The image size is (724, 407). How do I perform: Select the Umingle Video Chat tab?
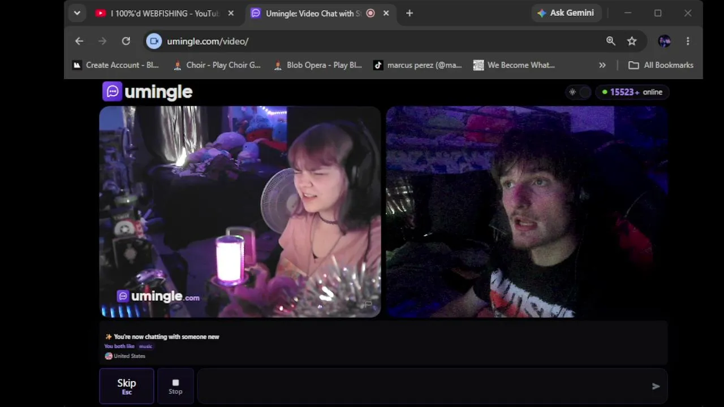tap(314, 14)
